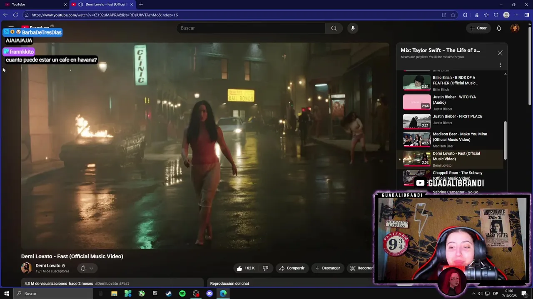
Task: Open the system volume icon
Action: (480, 294)
